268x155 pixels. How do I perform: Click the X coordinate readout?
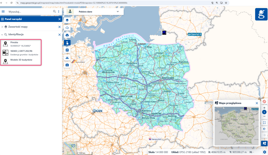pyautogui.click(x=217, y=152)
